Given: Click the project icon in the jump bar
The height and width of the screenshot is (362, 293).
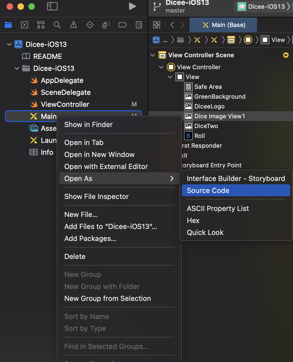Looking at the screenshot, I should pyautogui.click(x=156, y=40).
